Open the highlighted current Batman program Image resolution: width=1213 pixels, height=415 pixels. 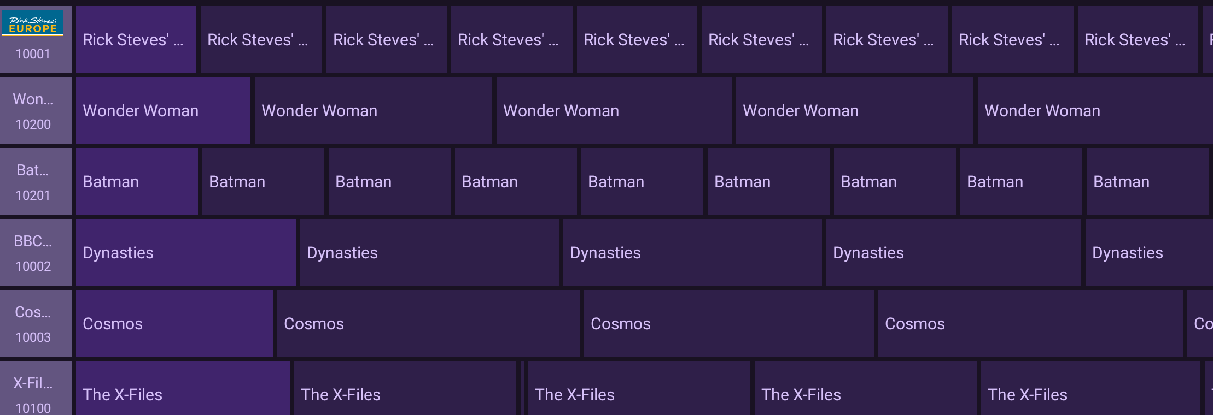(137, 182)
